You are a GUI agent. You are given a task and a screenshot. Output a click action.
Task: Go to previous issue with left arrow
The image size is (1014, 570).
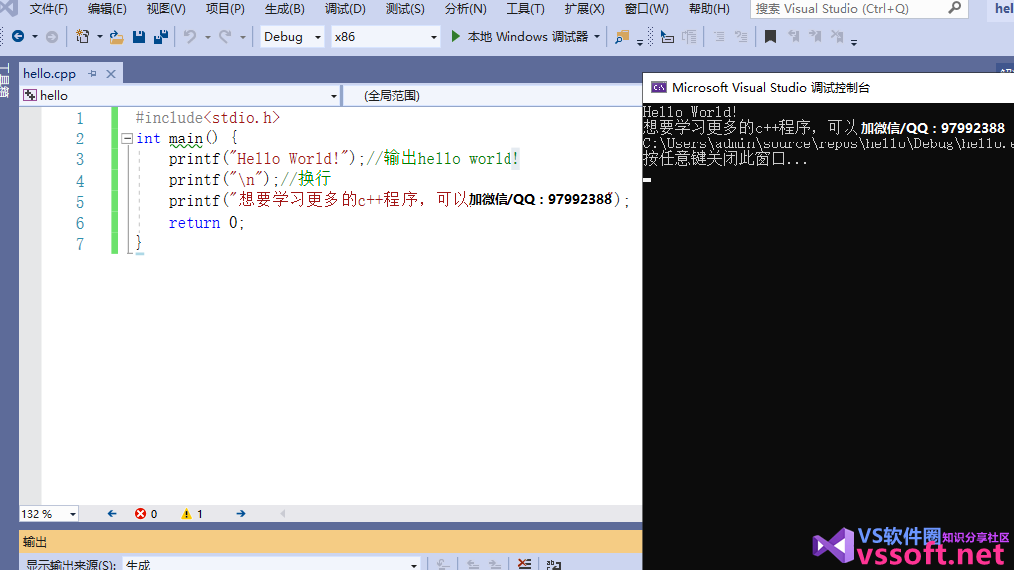pyautogui.click(x=112, y=514)
